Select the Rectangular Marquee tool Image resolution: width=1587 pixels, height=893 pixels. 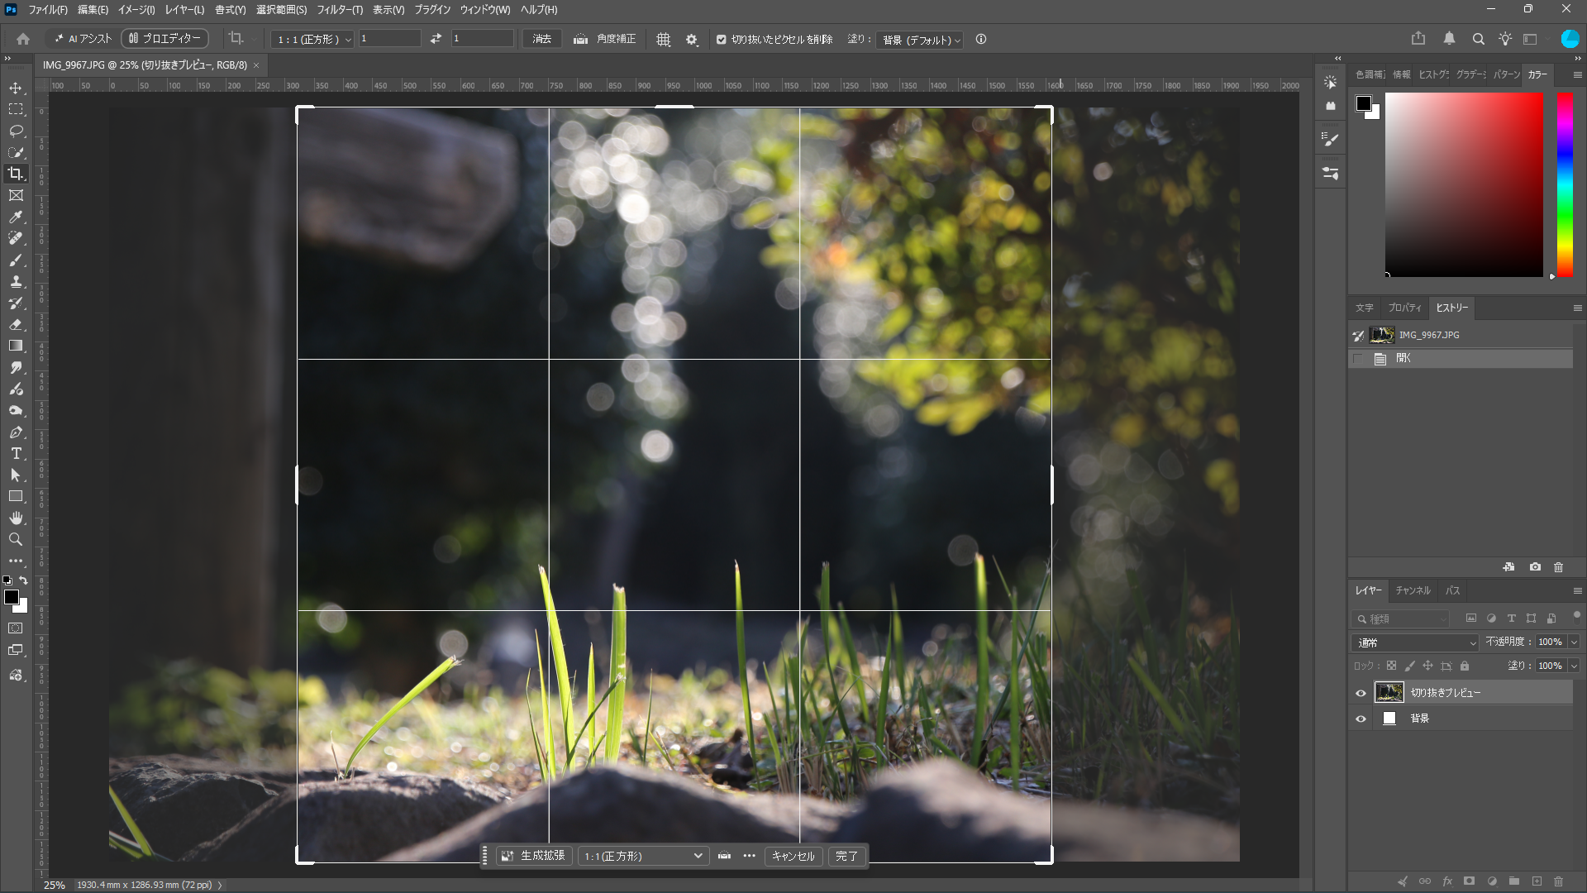(16, 109)
